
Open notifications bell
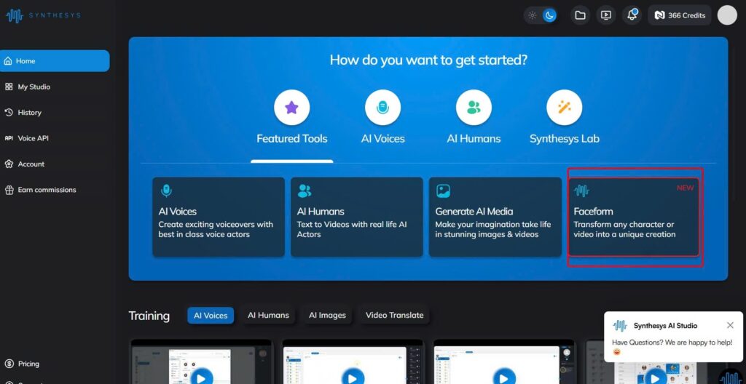point(632,15)
